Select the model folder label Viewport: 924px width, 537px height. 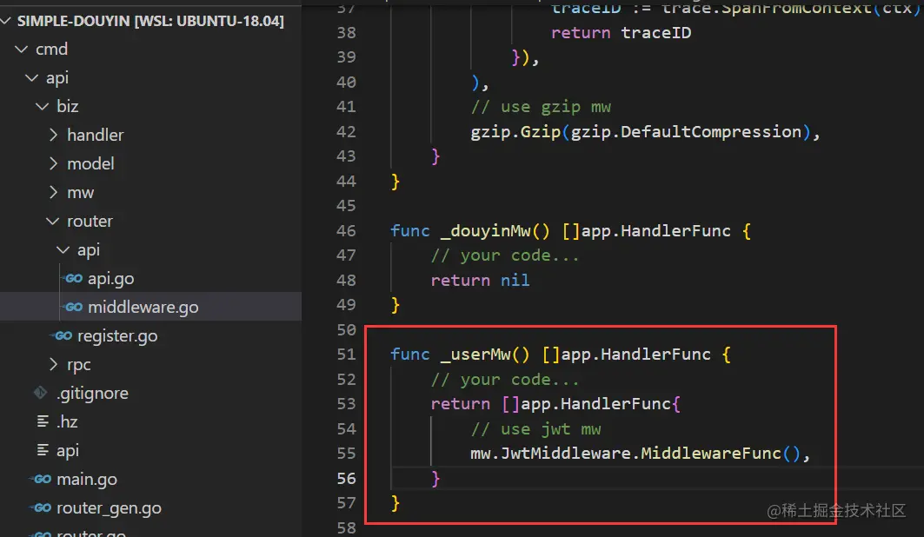click(90, 163)
